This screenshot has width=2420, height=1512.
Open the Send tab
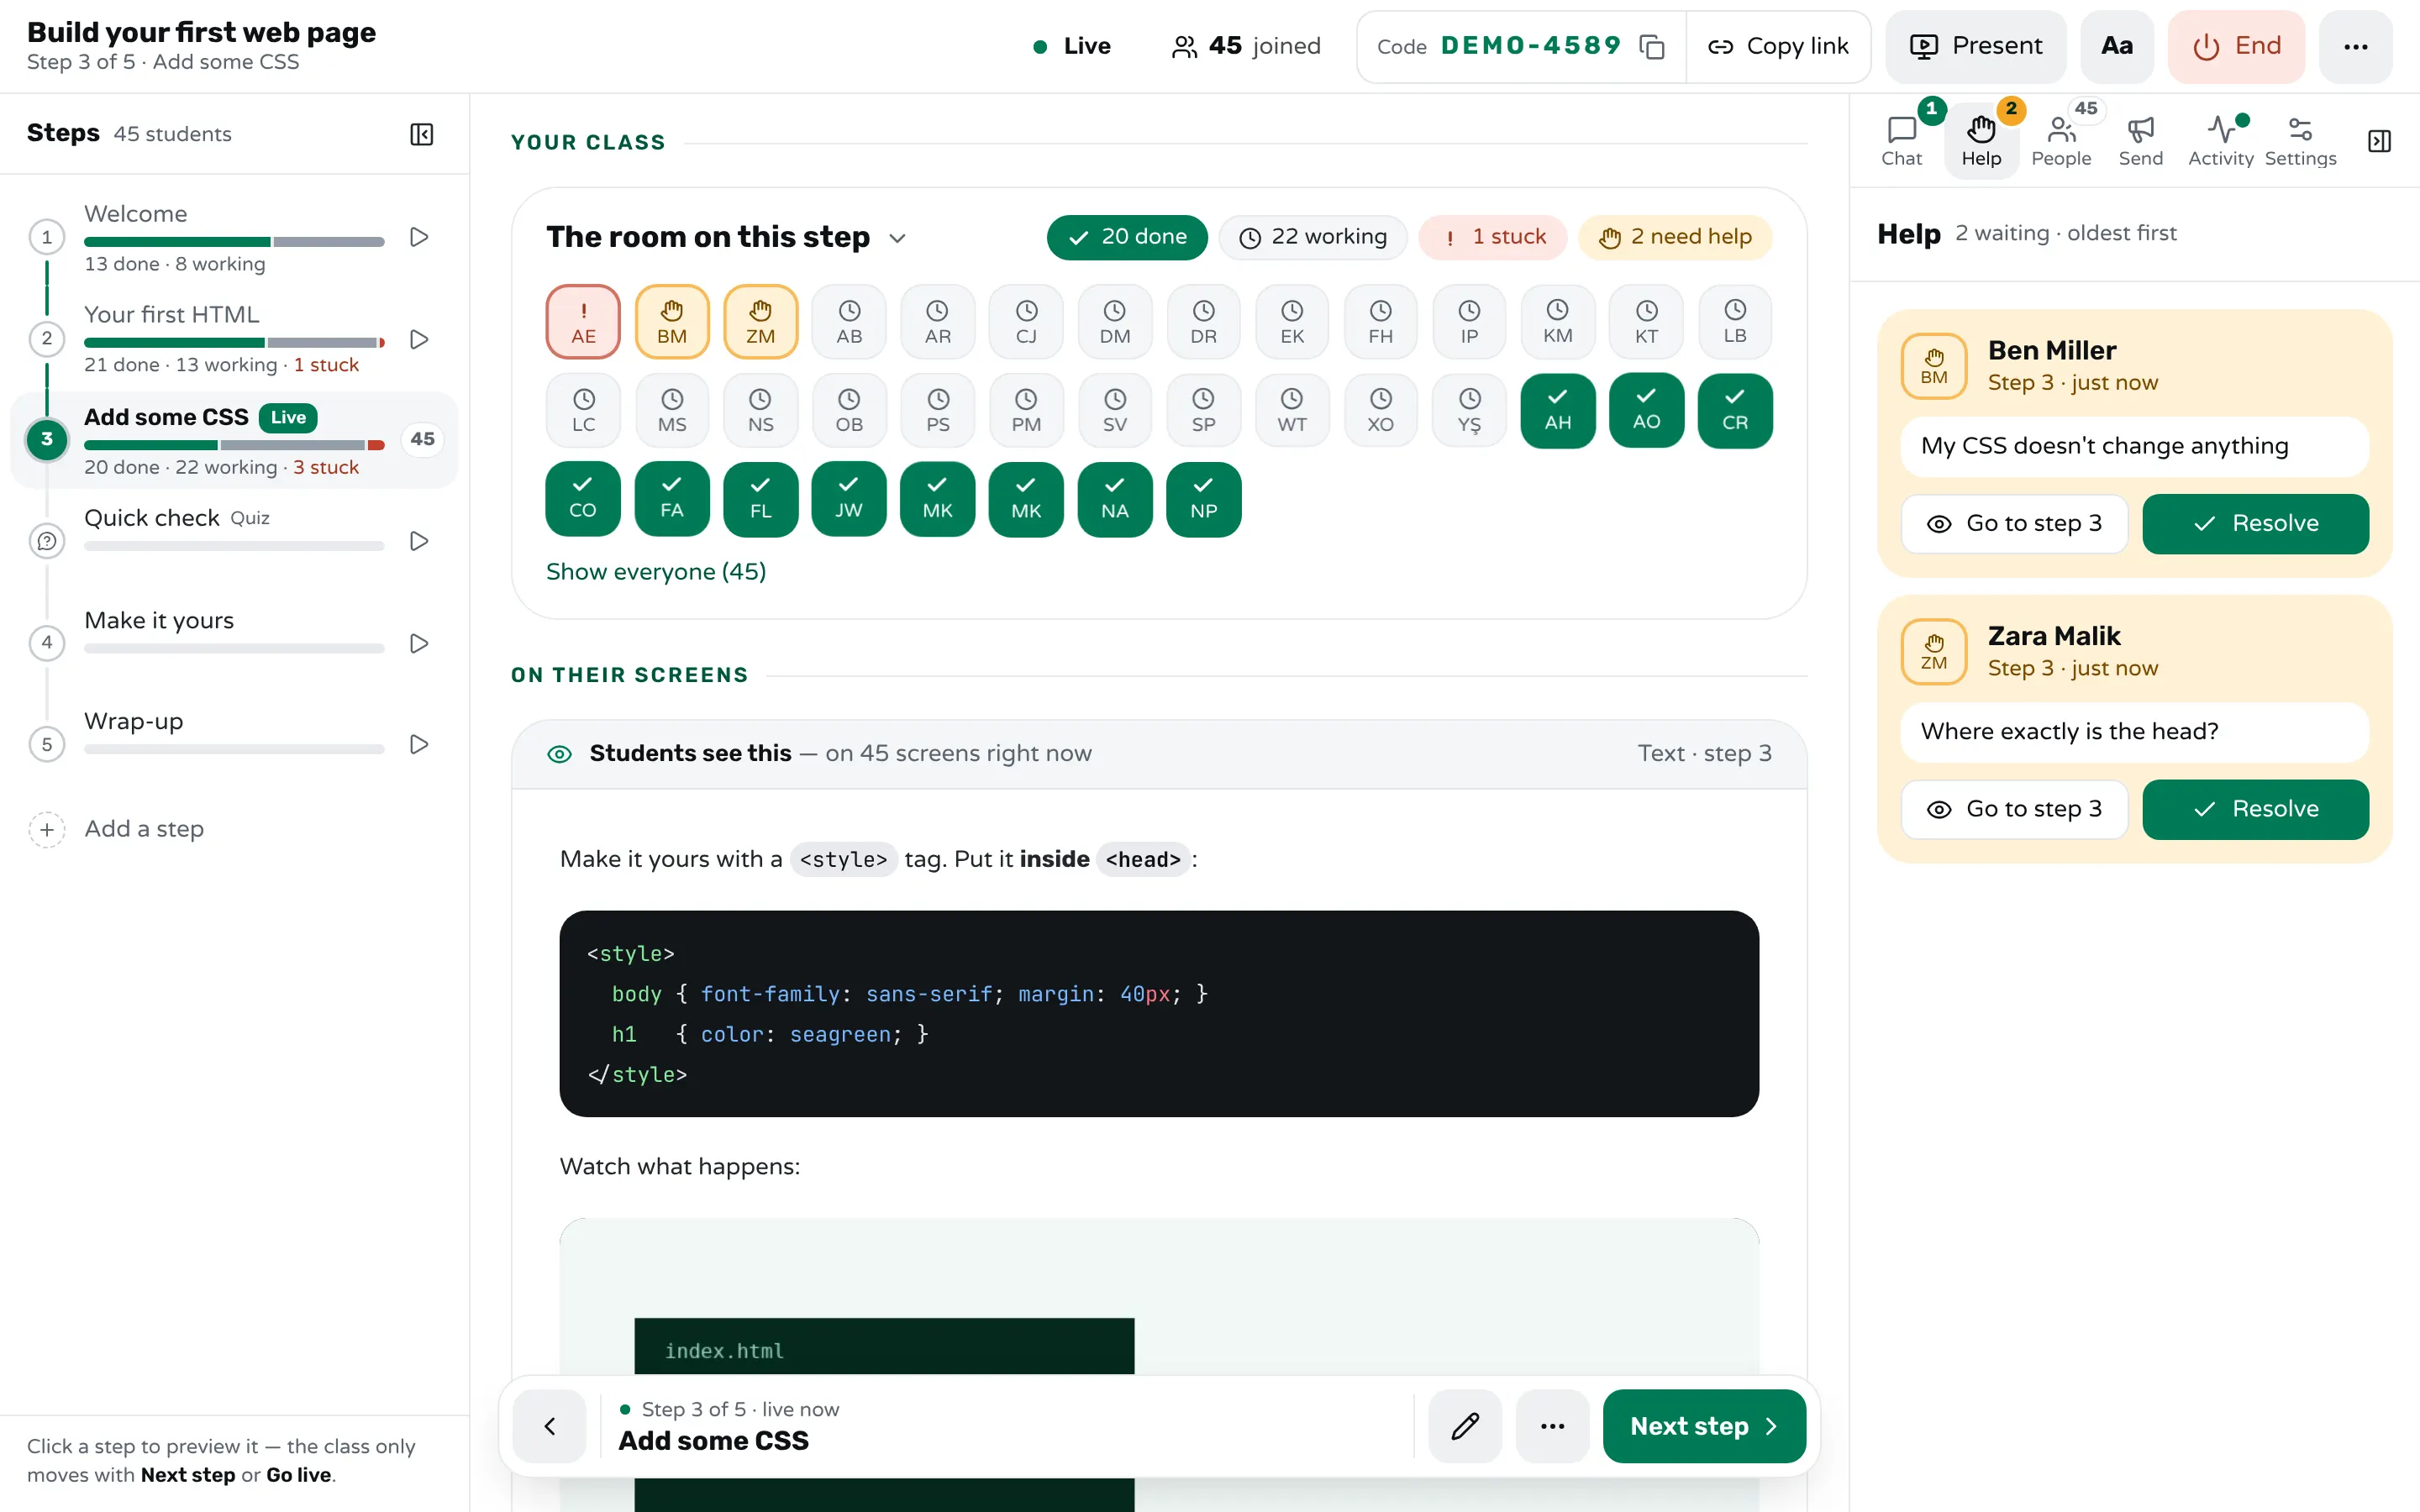point(2140,141)
